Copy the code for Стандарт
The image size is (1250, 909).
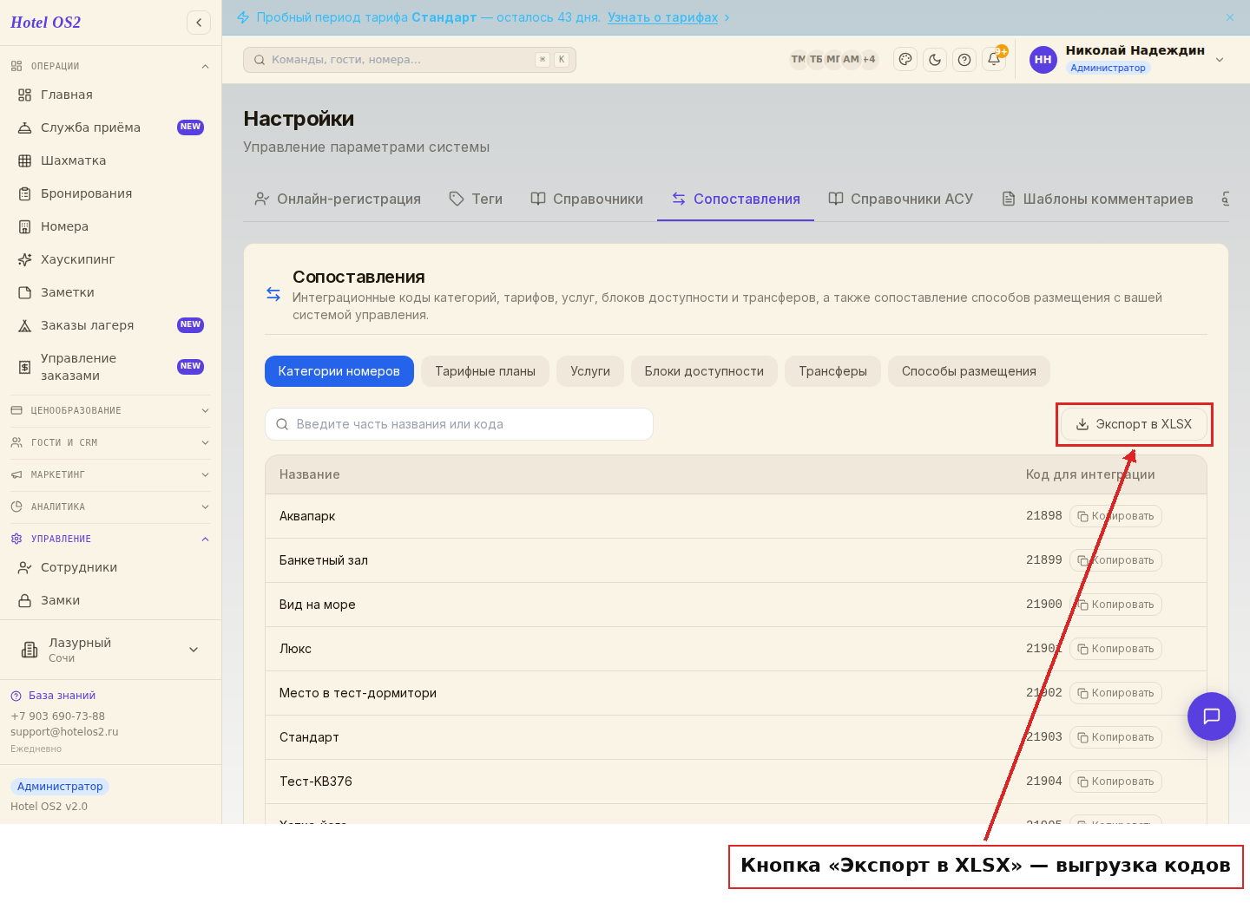tap(1115, 737)
